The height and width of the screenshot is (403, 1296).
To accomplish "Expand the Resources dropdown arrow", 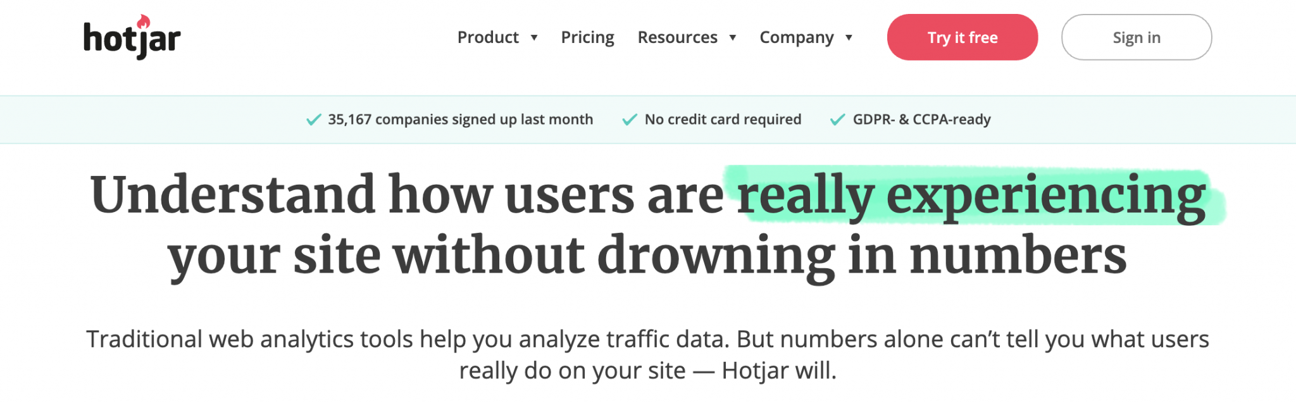I will pyautogui.click(x=733, y=38).
